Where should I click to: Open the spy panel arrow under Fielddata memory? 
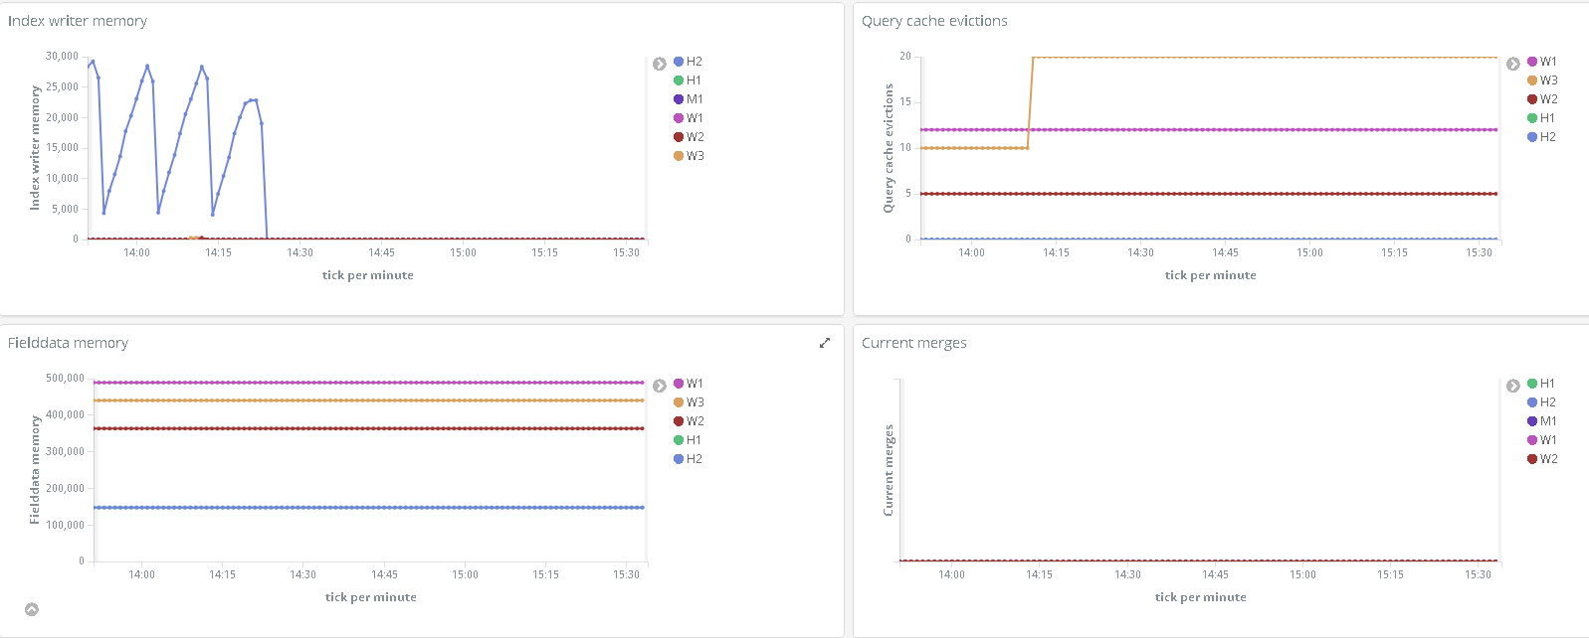click(x=32, y=609)
